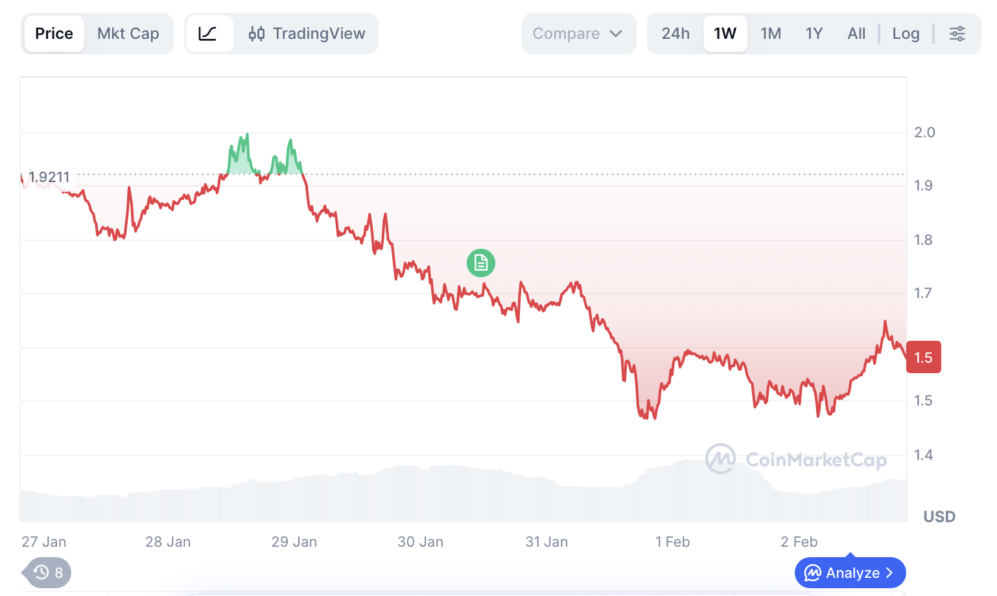Select the 1W time range
Screen dimensions: 997x596
pos(725,34)
